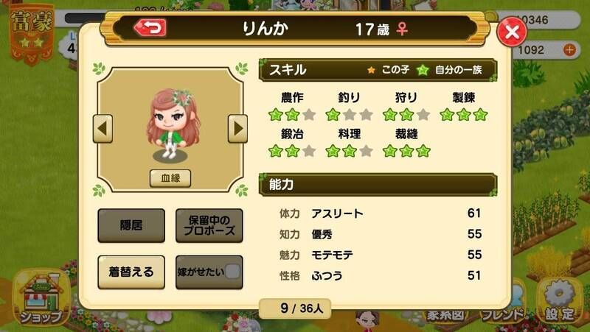The image size is (590, 332).
Task: Tap the red back arrow icon
Action: point(150,28)
